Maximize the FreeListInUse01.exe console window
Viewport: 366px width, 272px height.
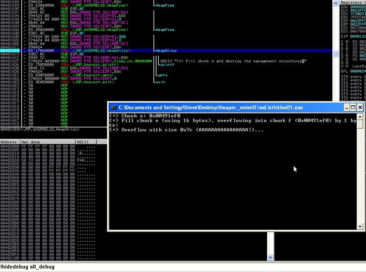click(353, 107)
